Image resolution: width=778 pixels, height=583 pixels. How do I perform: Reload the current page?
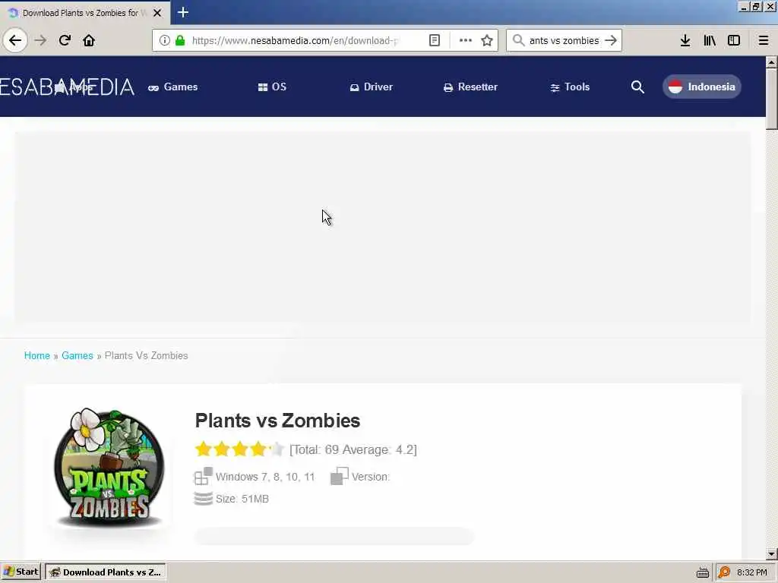coord(65,40)
